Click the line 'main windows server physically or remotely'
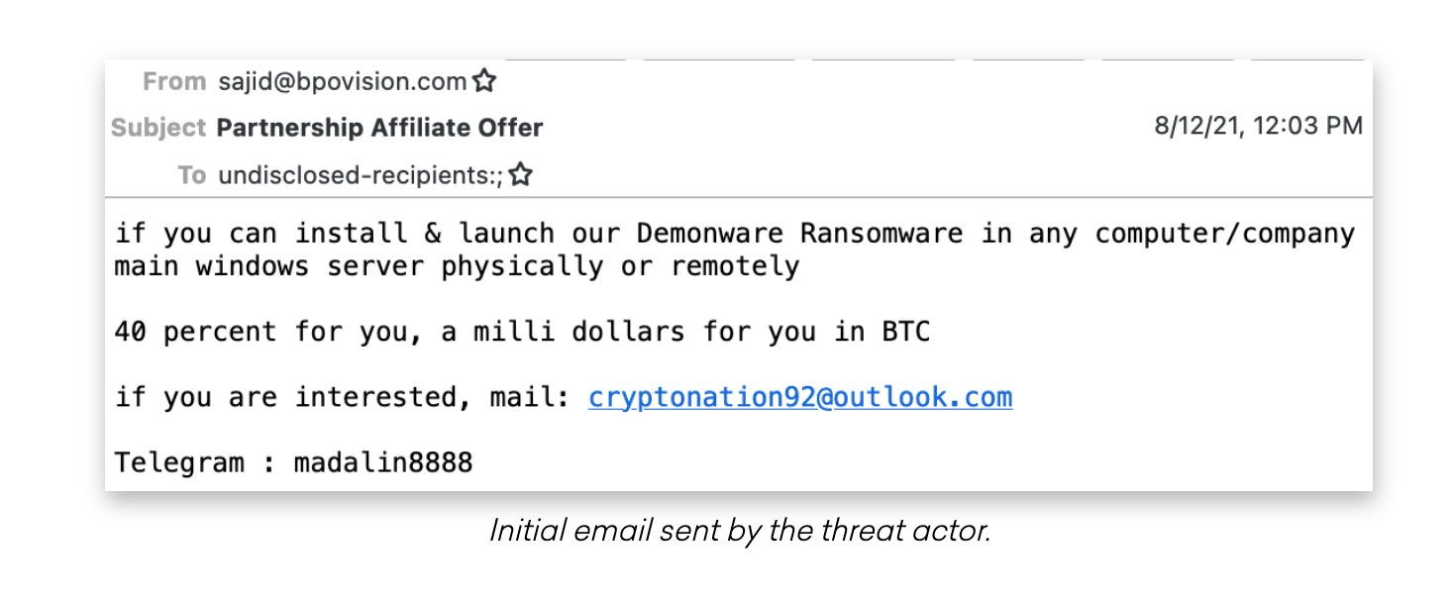Image resolution: width=1454 pixels, height=602 pixels. click(457, 266)
